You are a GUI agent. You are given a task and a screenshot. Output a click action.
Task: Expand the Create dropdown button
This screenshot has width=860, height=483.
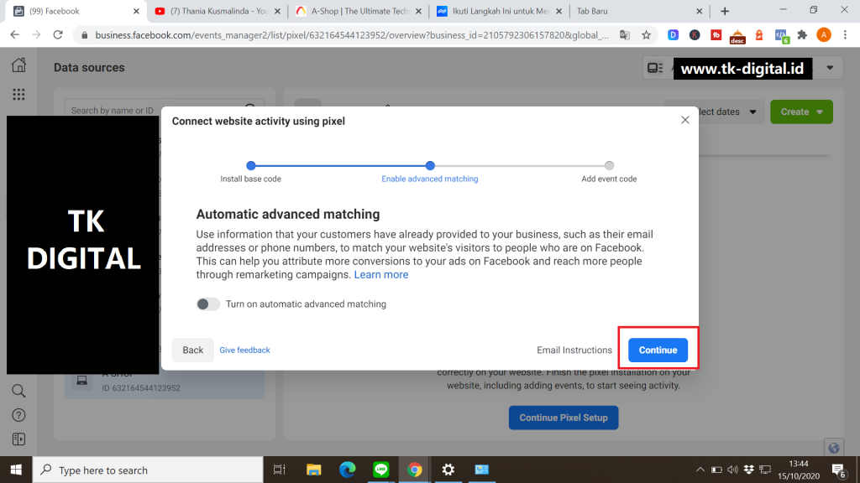coord(801,112)
